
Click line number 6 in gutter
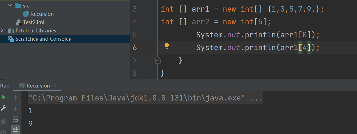point(135,47)
